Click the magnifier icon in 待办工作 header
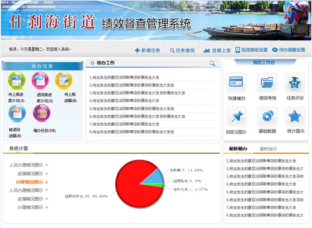 point(212,64)
